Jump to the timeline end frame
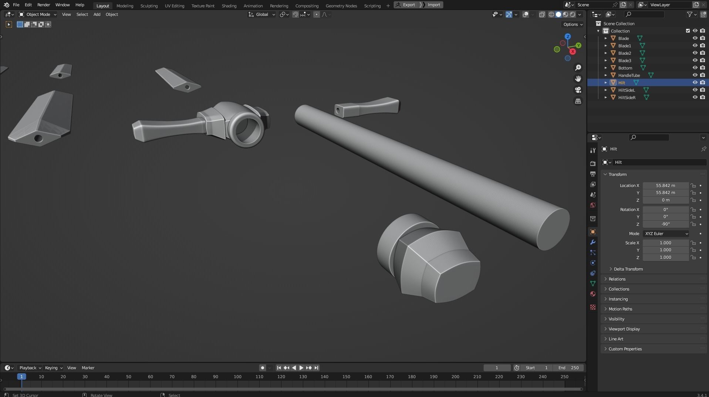 (x=316, y=368)
